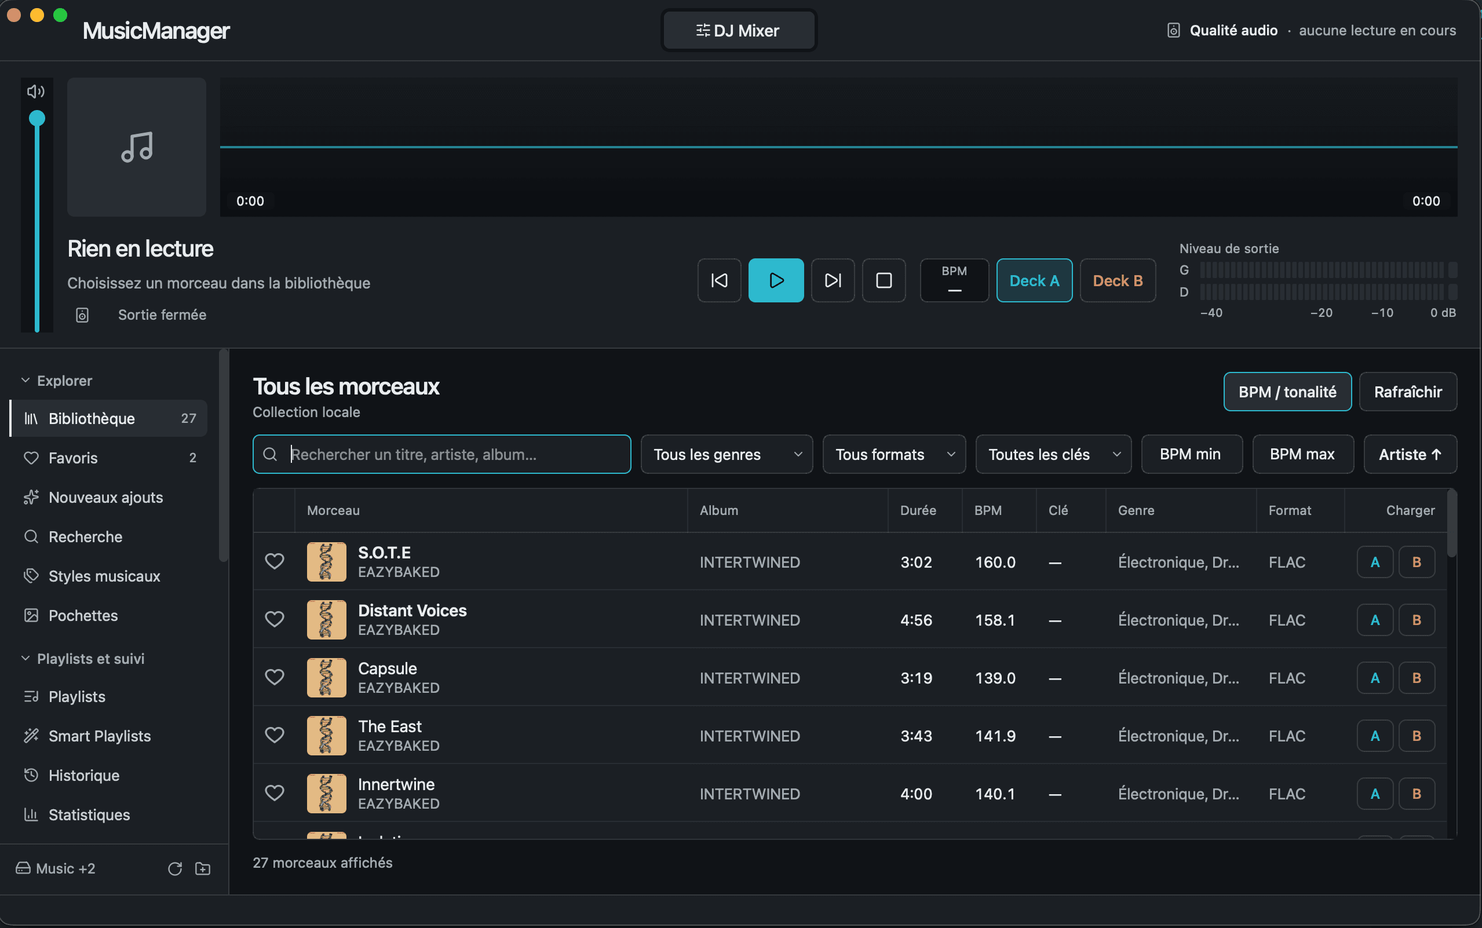Image resolution: width=1482 pixels, height=928 pixels.
Task: Toggle the heart for Capsule
Action: 274,677
